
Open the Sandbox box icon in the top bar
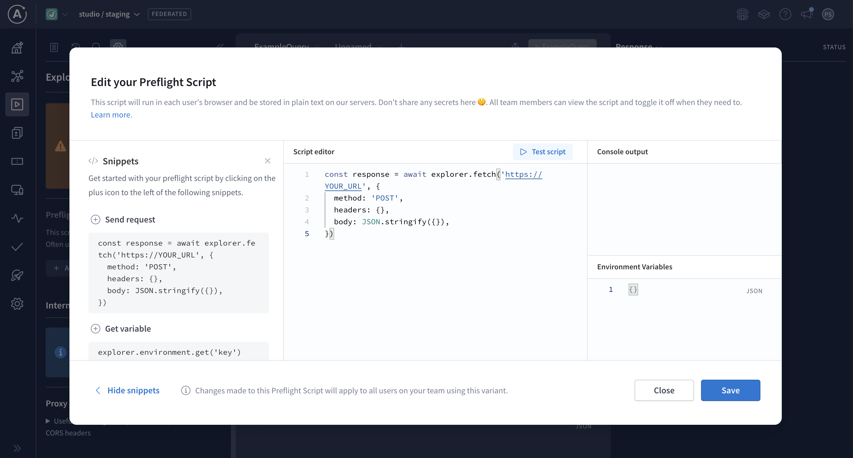click(x=764, y=14)
